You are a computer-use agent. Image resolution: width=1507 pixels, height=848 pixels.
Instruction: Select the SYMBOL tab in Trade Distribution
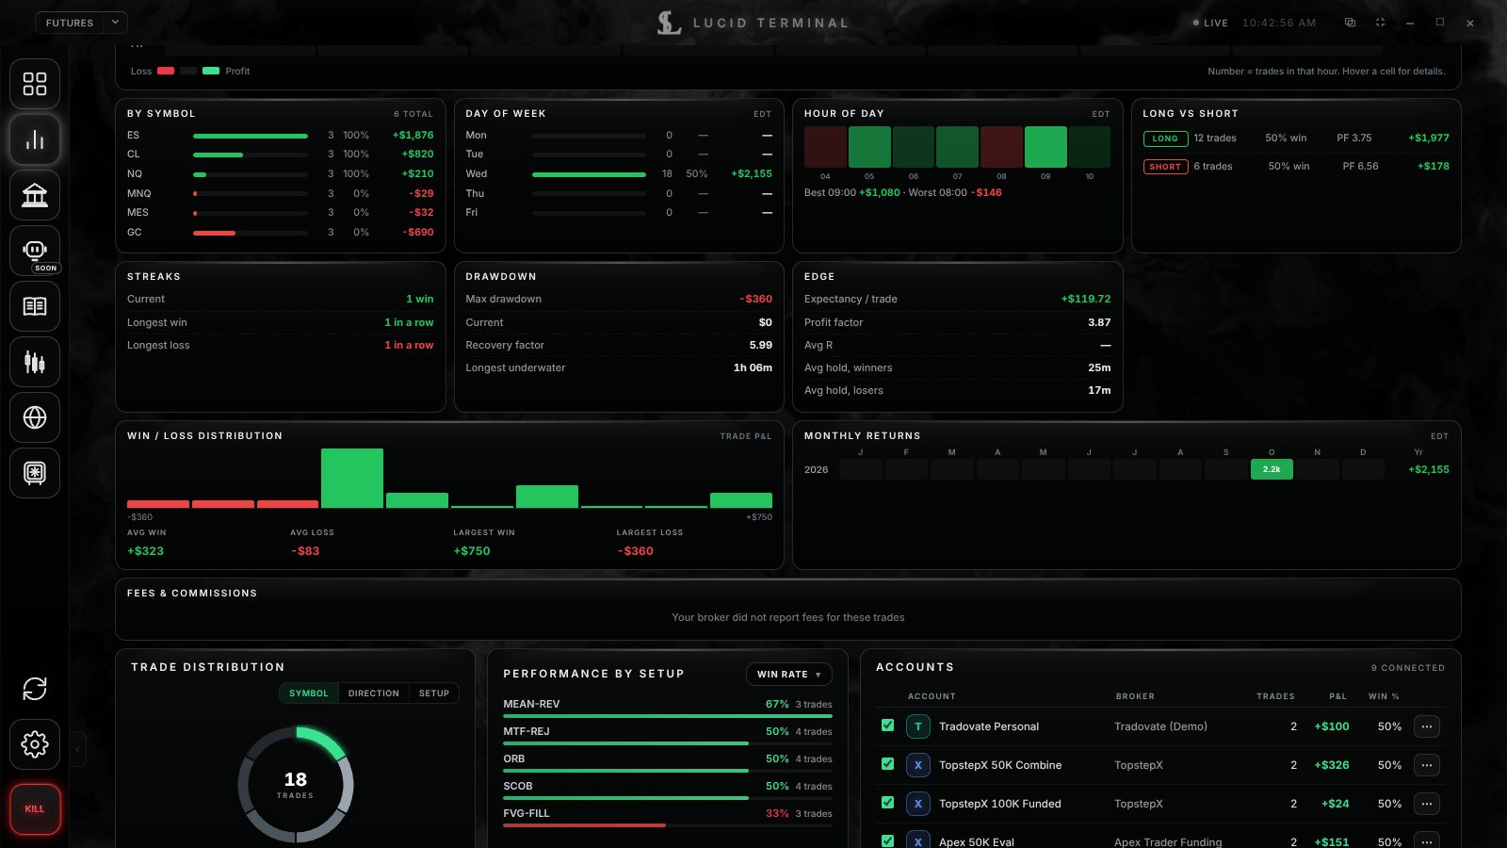click(x=309, y=693)
